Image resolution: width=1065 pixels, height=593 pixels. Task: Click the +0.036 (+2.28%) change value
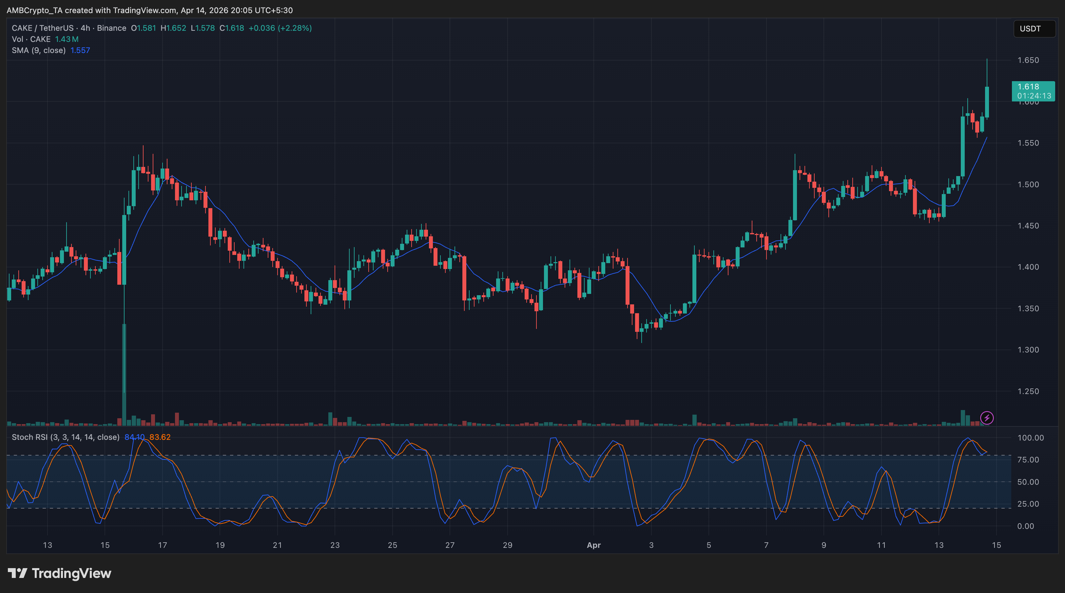[280, 28]
